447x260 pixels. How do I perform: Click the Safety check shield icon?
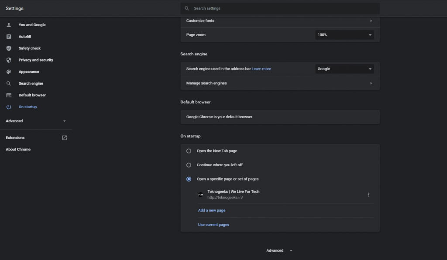[x=9, y=48]
